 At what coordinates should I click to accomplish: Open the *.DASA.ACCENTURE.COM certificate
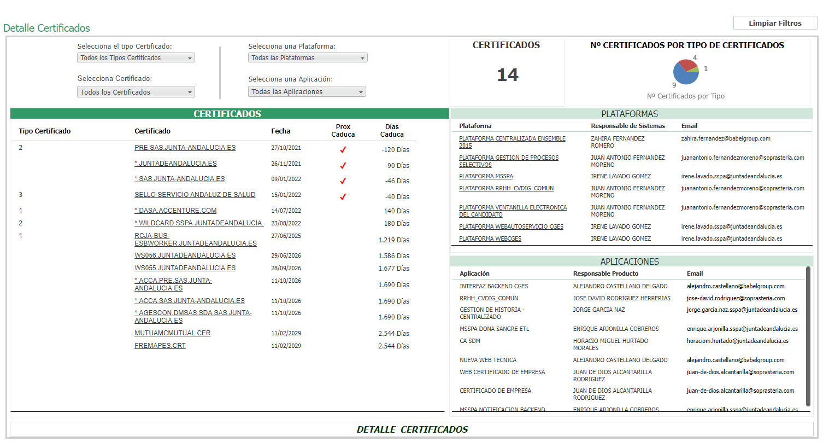click(x=175, y=211)
